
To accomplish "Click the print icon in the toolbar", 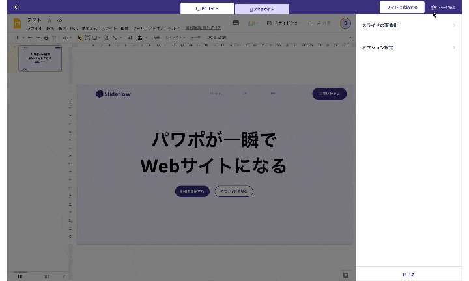I will coord(46,38).
